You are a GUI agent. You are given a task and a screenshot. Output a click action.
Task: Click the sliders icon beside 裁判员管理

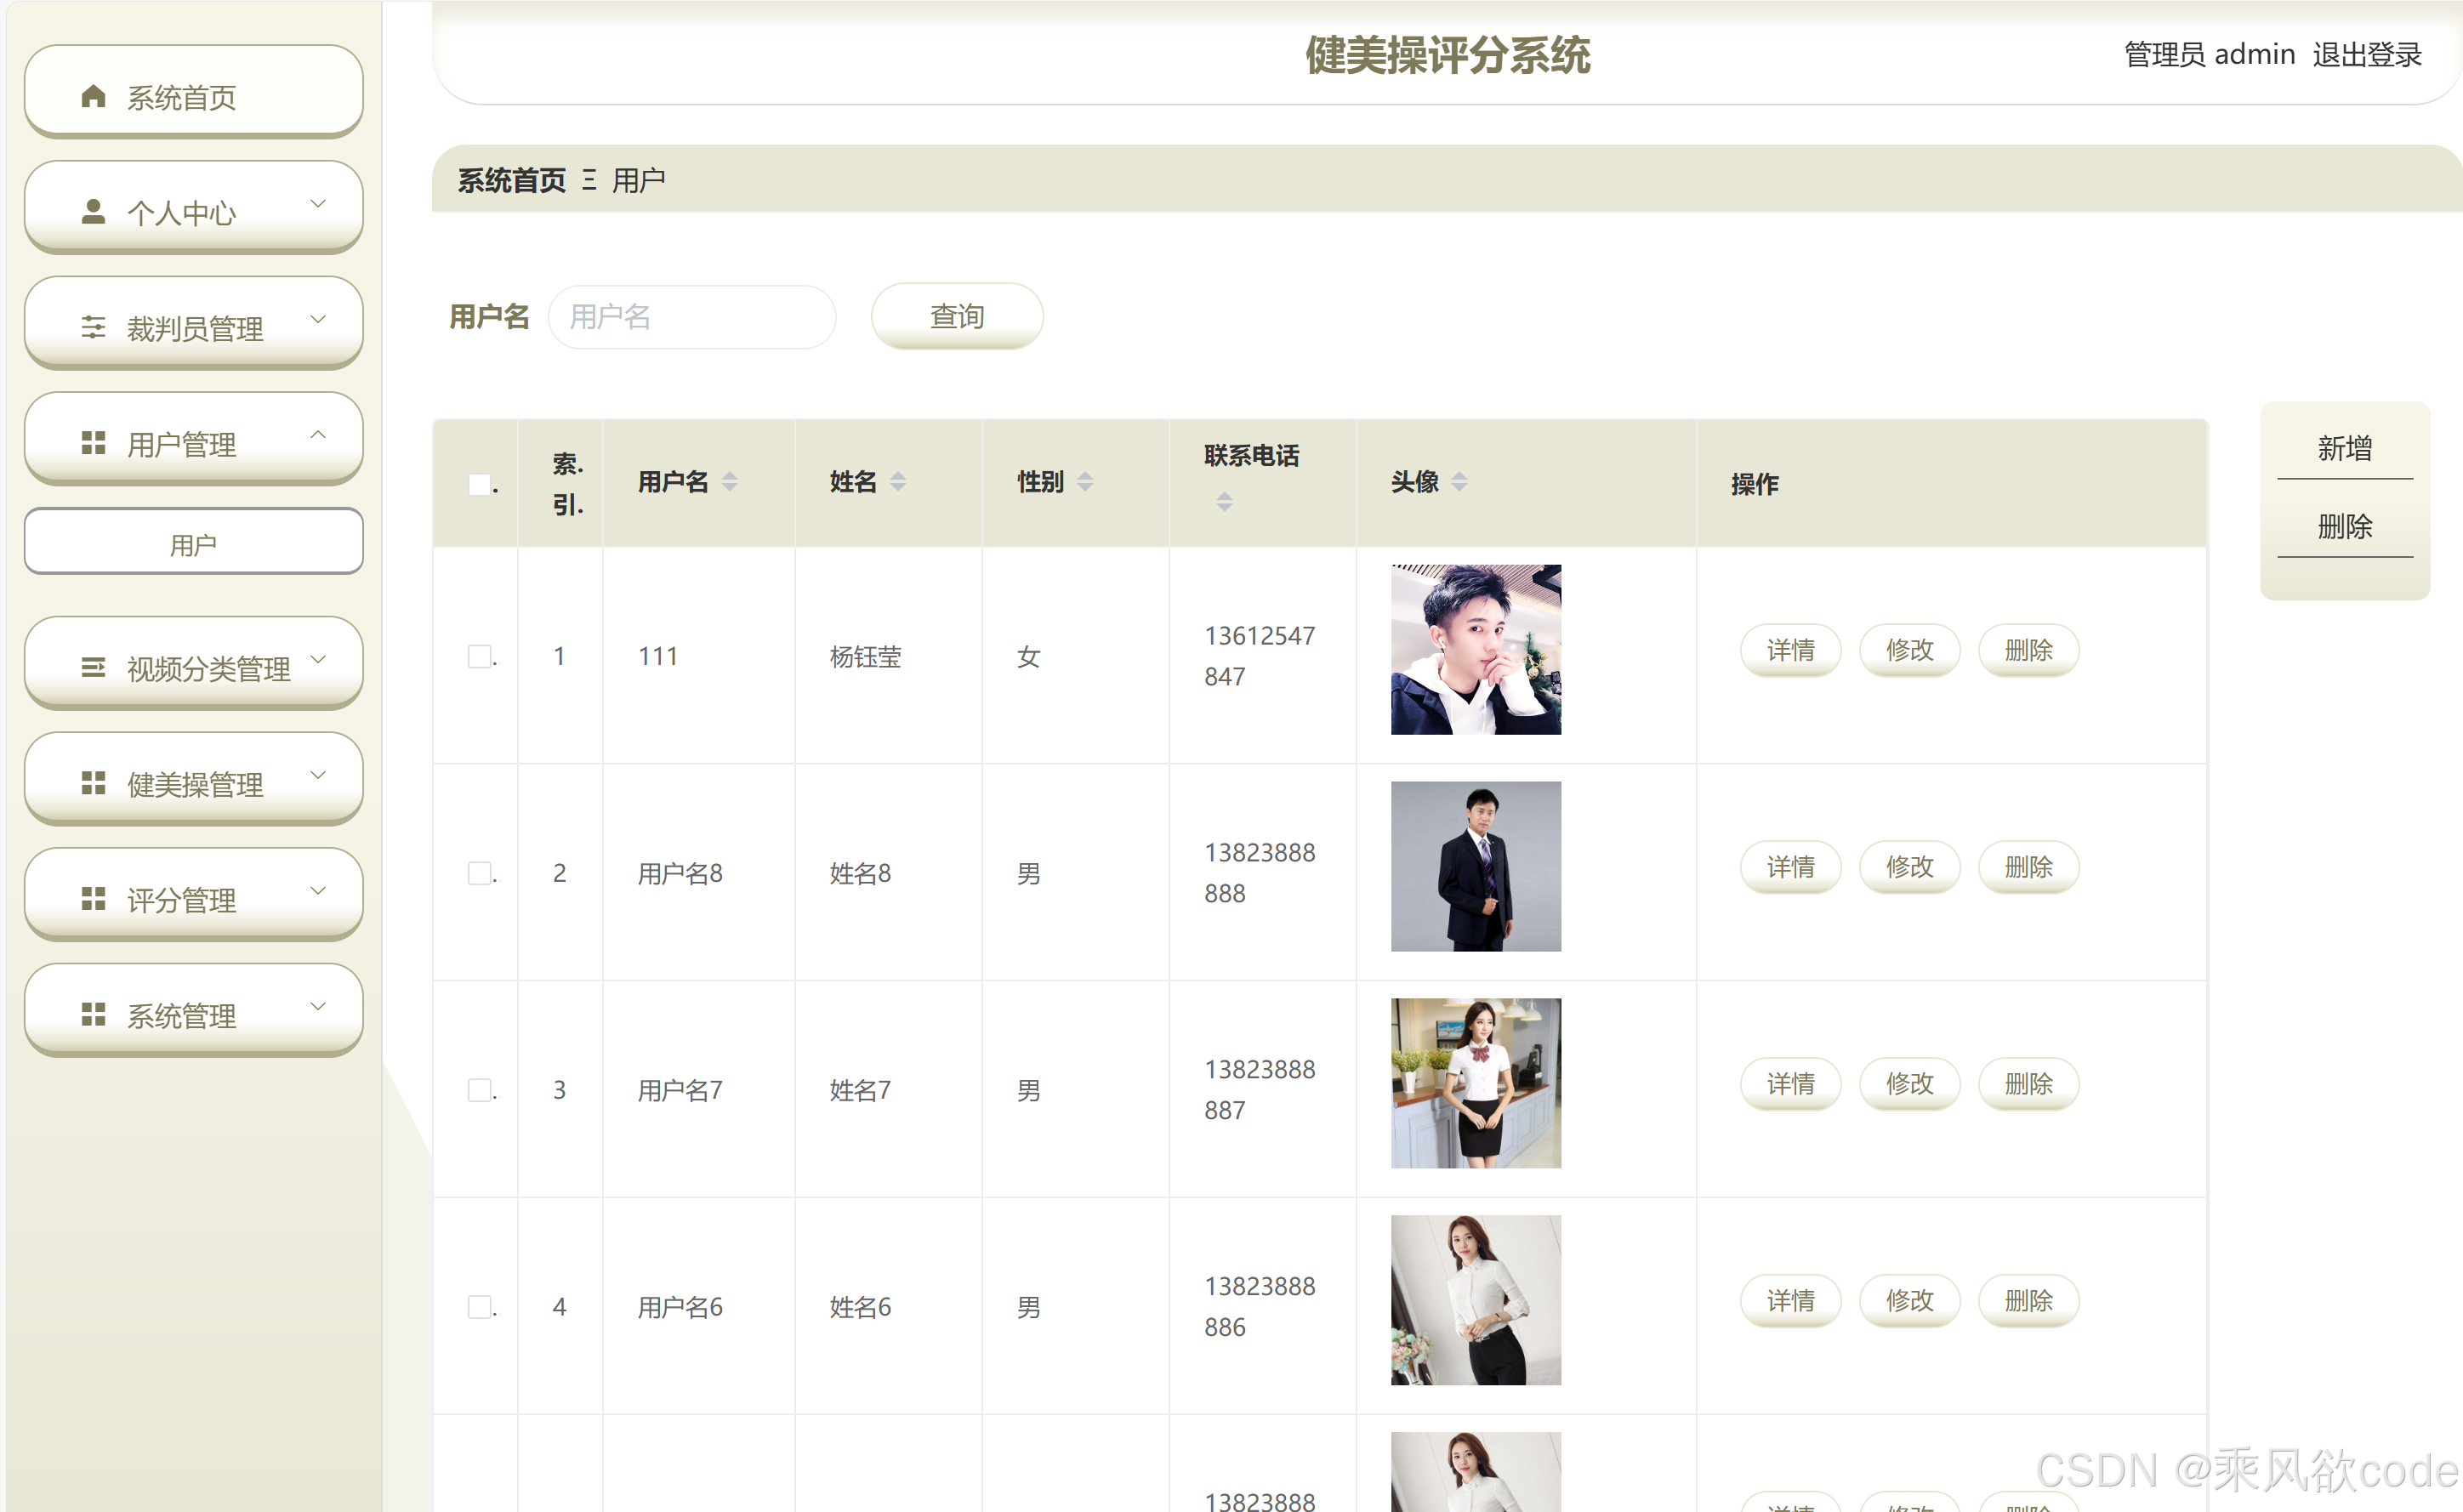coord(93,327)
